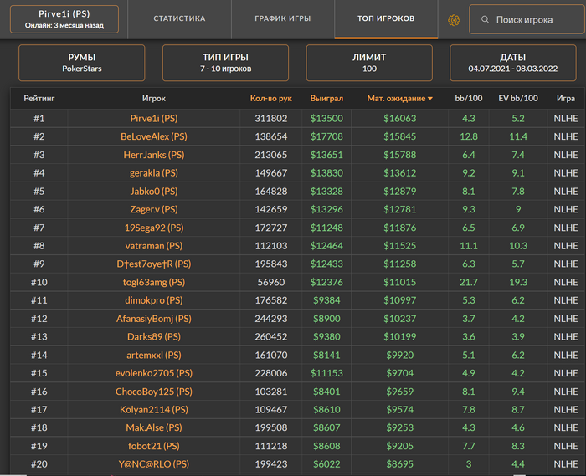Image resolution: width=586 pixels, height=476 pixels.
Task: Click rank cell #5
Action: (x=39, y=191)
